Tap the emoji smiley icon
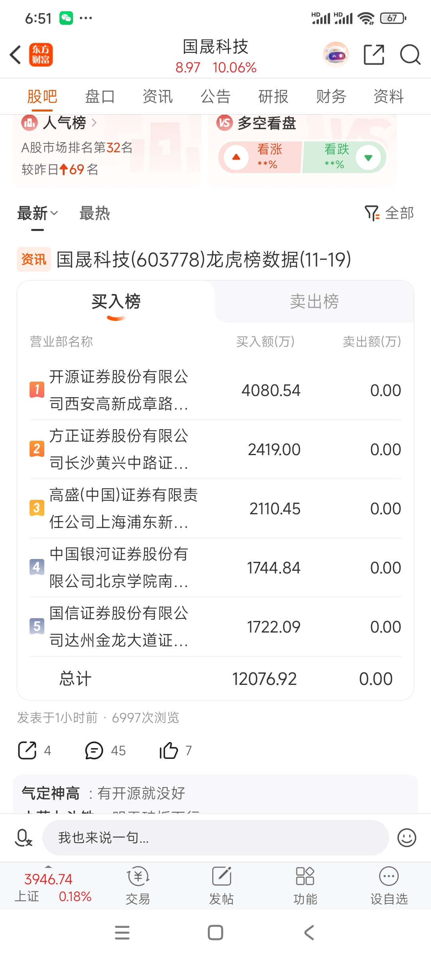Viewport: 431px width, 959px height. click(407, 838)
